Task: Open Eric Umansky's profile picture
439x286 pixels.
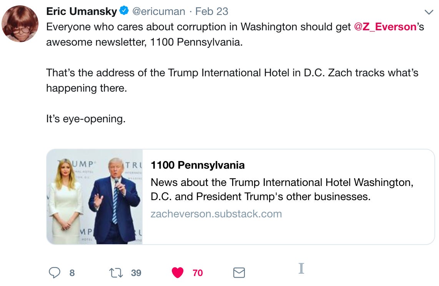Action: pos(20,23)
